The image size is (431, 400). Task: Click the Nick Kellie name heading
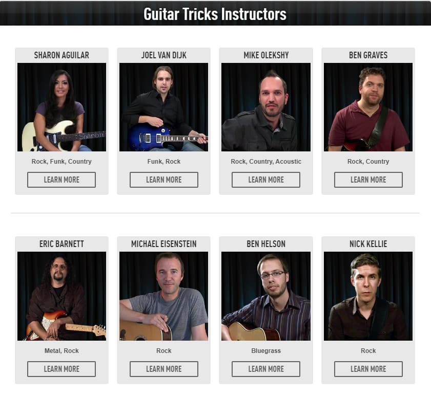tap(368, 244)
